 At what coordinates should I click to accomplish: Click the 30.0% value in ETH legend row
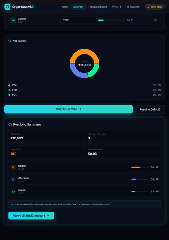pos(157,90)
